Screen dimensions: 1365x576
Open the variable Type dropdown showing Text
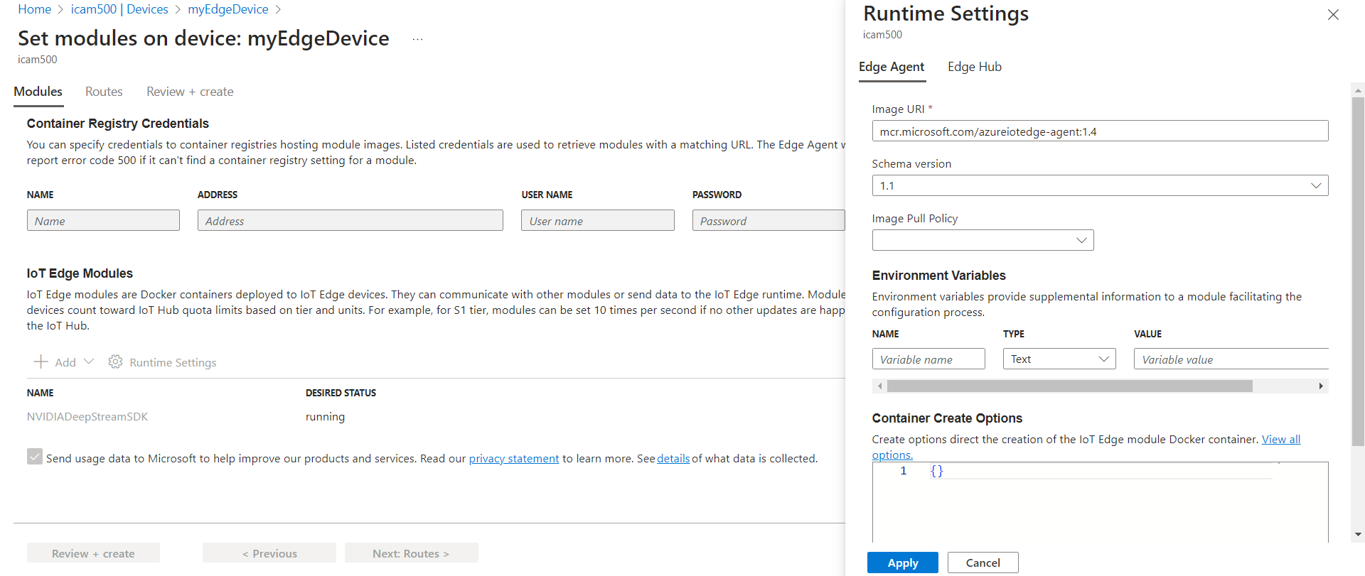[x=1059, y=359]
